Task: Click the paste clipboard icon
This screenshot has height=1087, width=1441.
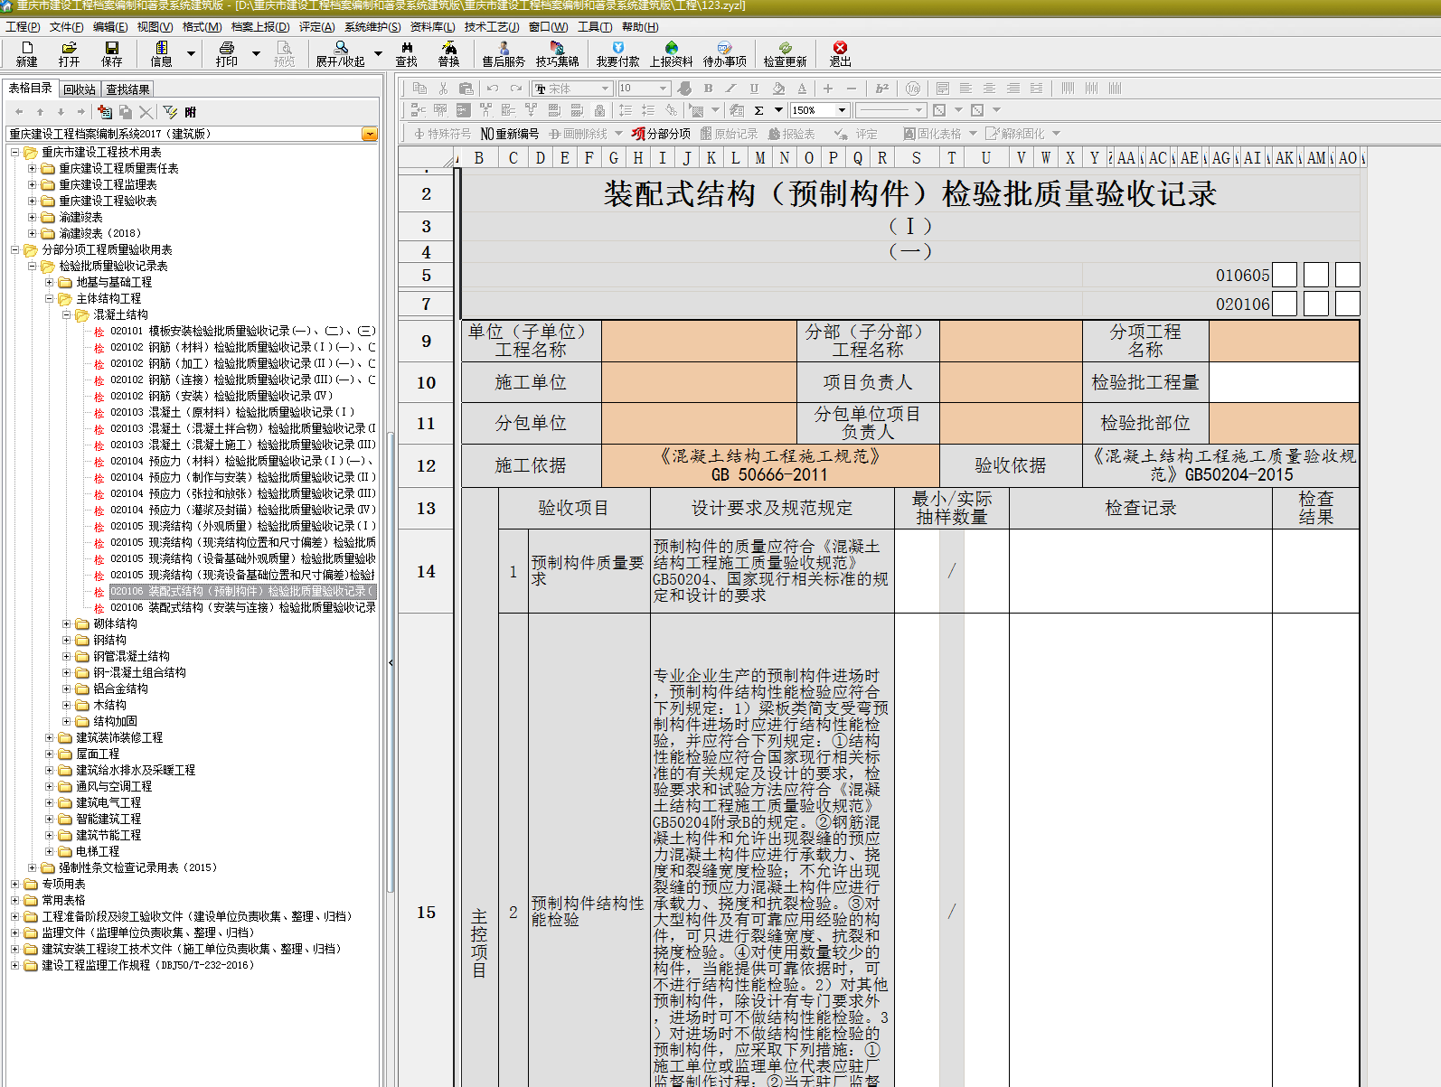Action: click(466, 89)
